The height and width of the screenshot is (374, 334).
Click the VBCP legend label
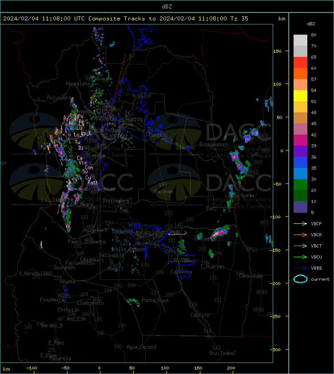tap(316, 224)
